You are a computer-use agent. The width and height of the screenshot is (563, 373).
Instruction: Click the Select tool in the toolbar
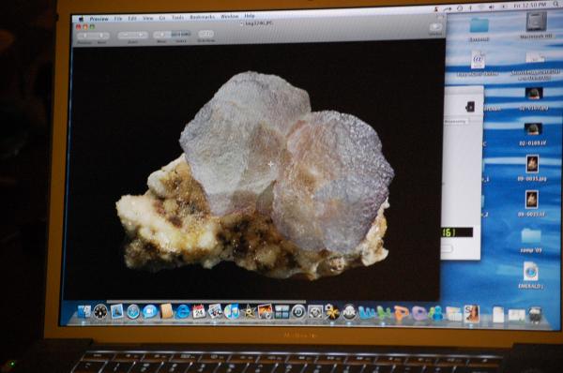click(180, 35)
